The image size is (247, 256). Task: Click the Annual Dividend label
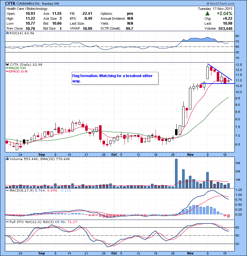tap(113, 19)
